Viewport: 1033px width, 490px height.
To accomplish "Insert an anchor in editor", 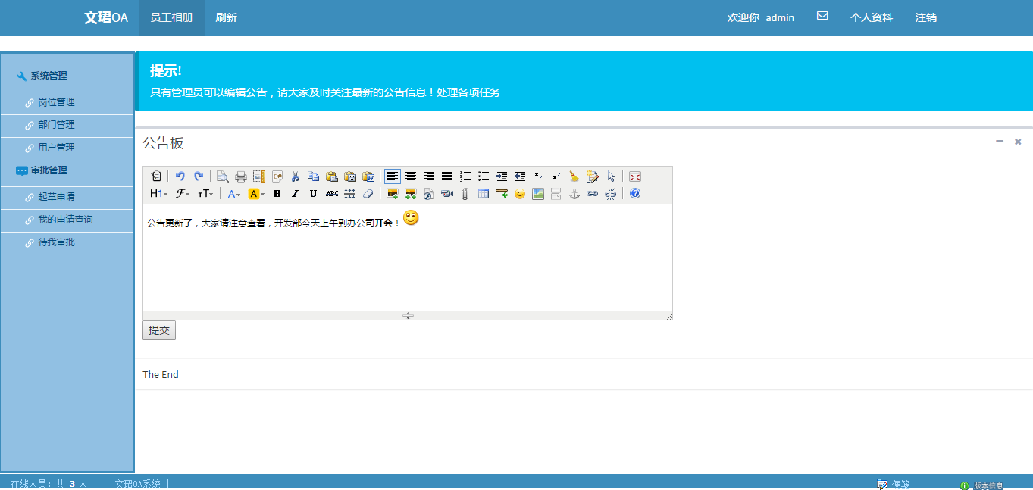I will point(574,194).
